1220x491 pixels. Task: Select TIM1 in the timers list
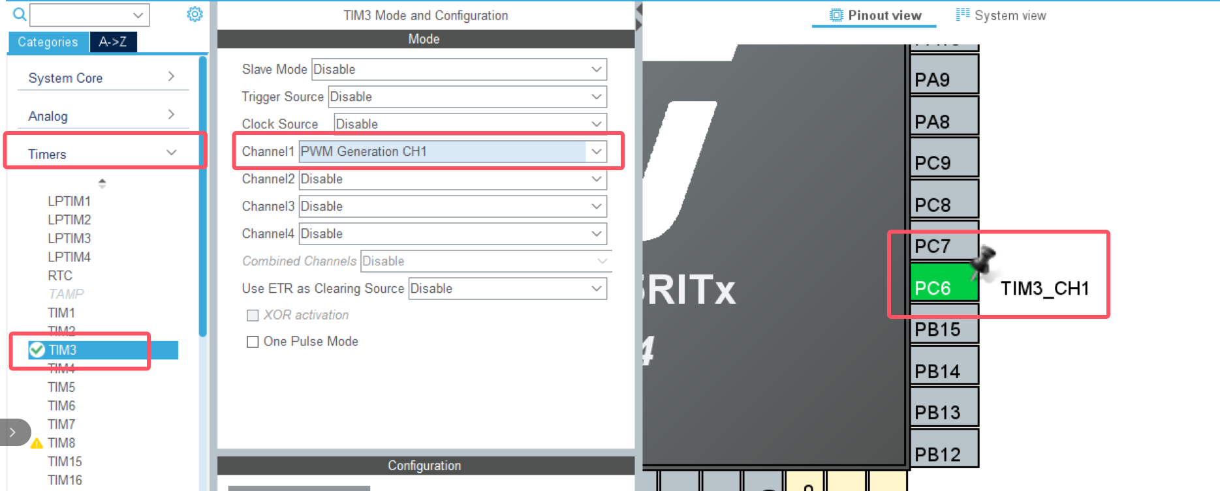[61, 313]
